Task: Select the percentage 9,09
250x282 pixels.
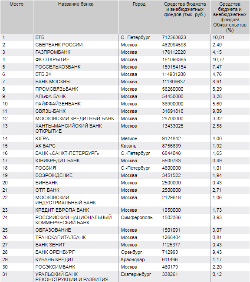Action: [x=217, y=111]
